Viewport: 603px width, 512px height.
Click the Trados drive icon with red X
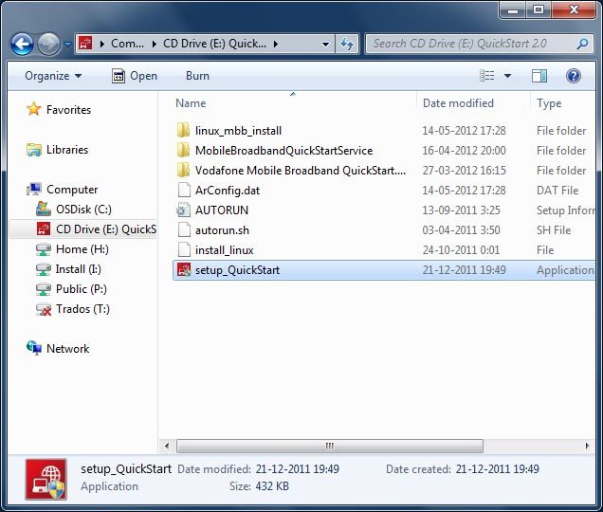[x=43, y=309]
